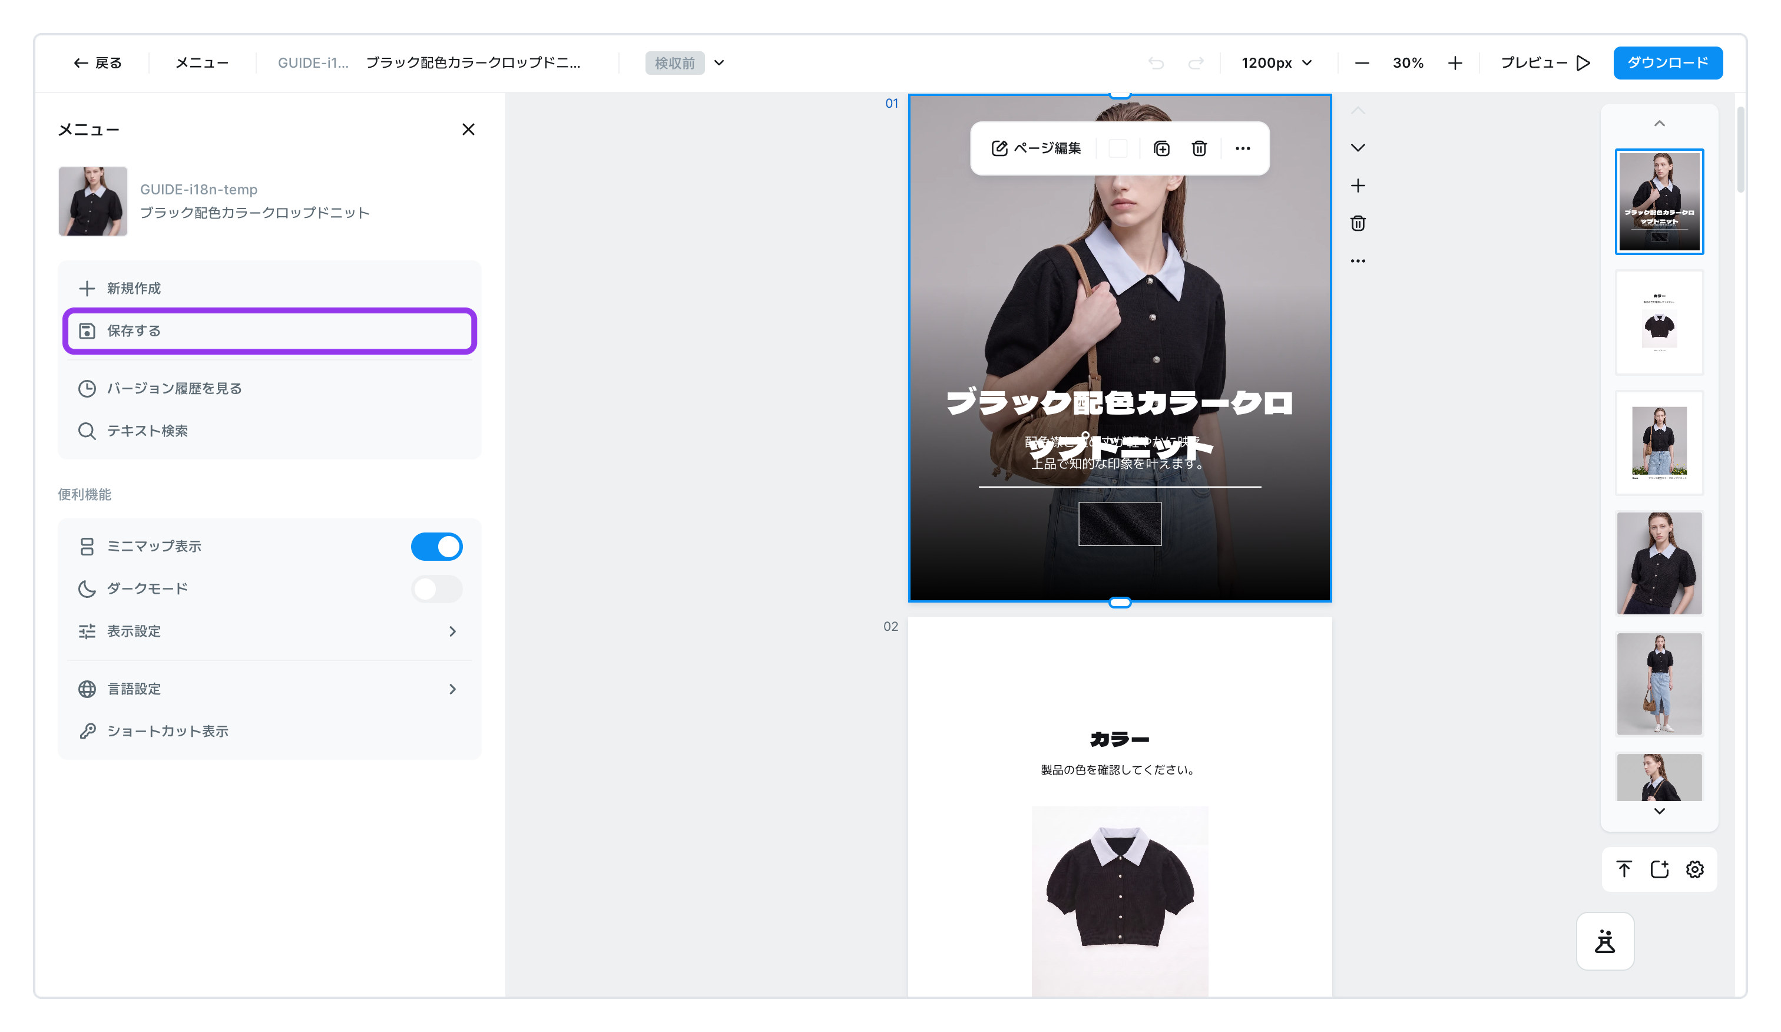Click the white color swatch in floating toolbar
The width and height of the screenshot is (1781, 1032).
point(1118,148)
